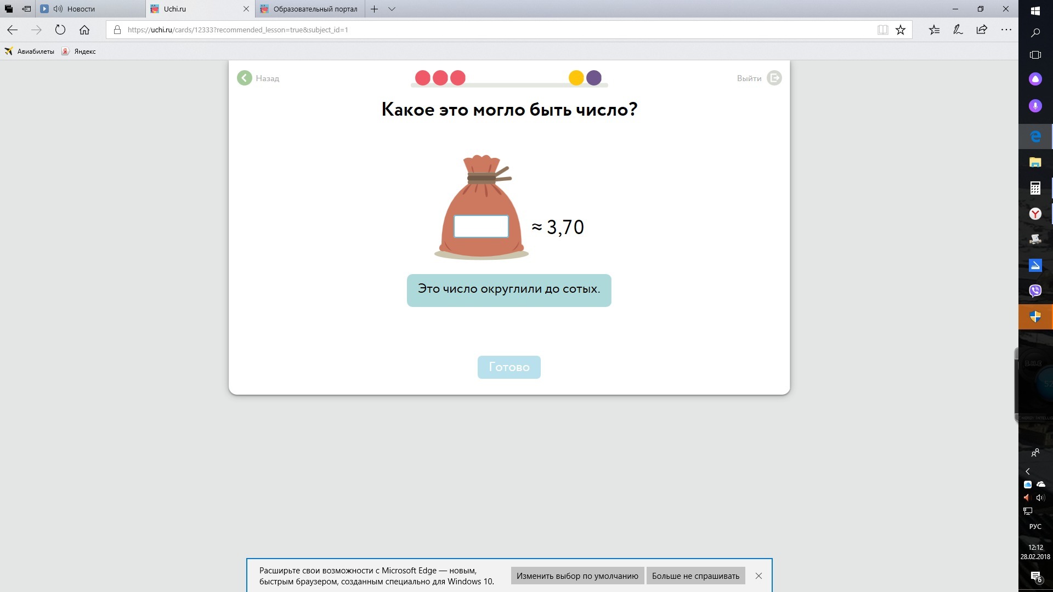Open favorites hub icon
Image resolution: width=1053 pixels, height=592 pixels.
point(935,30)
